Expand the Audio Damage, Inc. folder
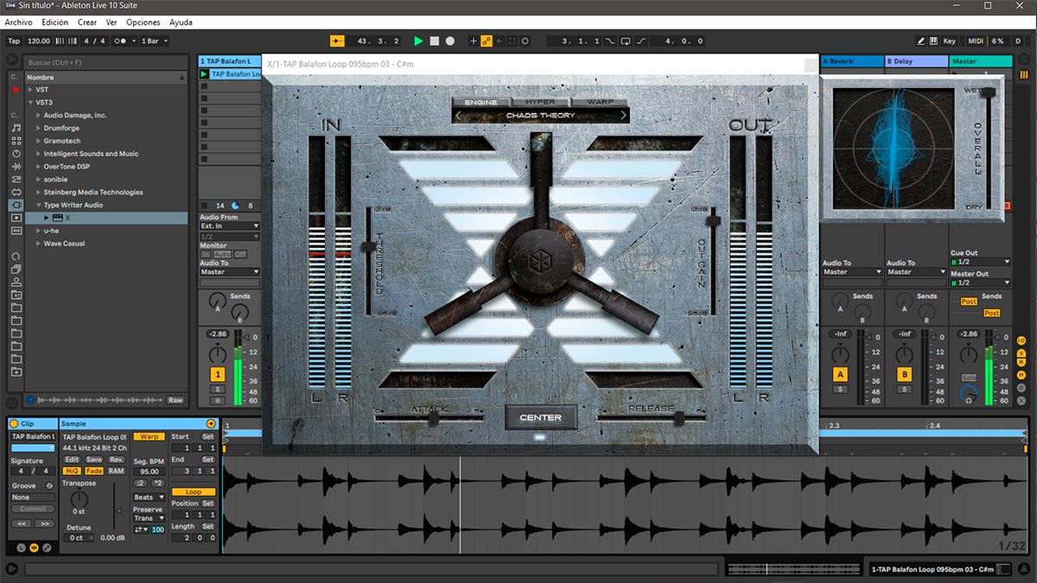1037x583 pixels. tap(39, 115)
